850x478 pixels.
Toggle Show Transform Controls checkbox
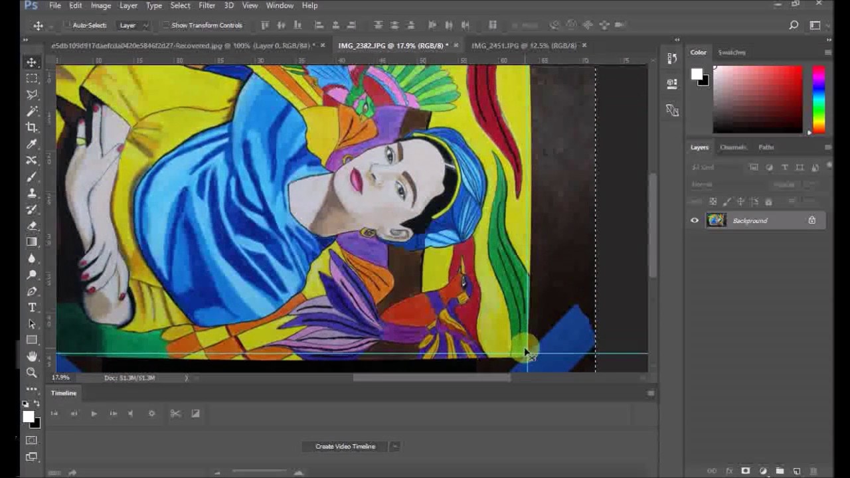point(165,25)
